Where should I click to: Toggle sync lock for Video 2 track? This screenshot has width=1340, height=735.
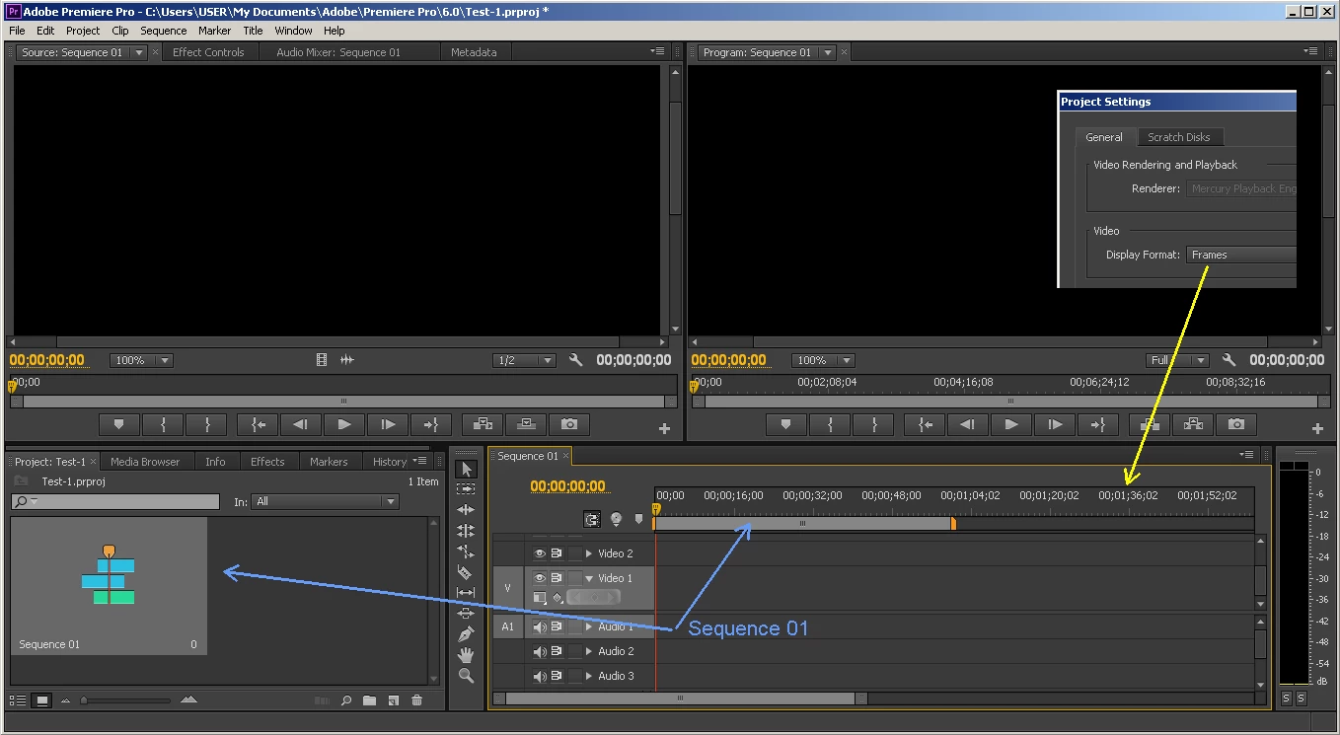point(557,553)
